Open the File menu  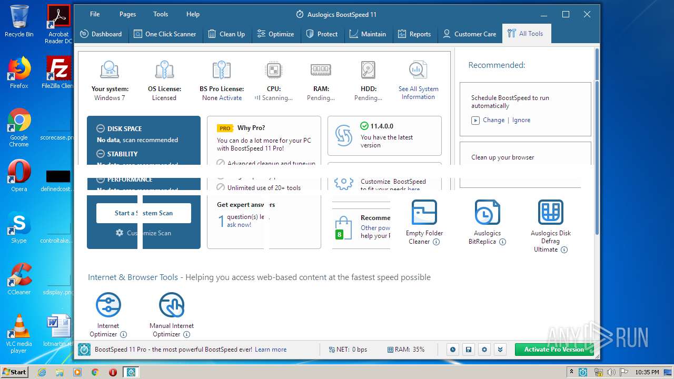pos(95,14)
